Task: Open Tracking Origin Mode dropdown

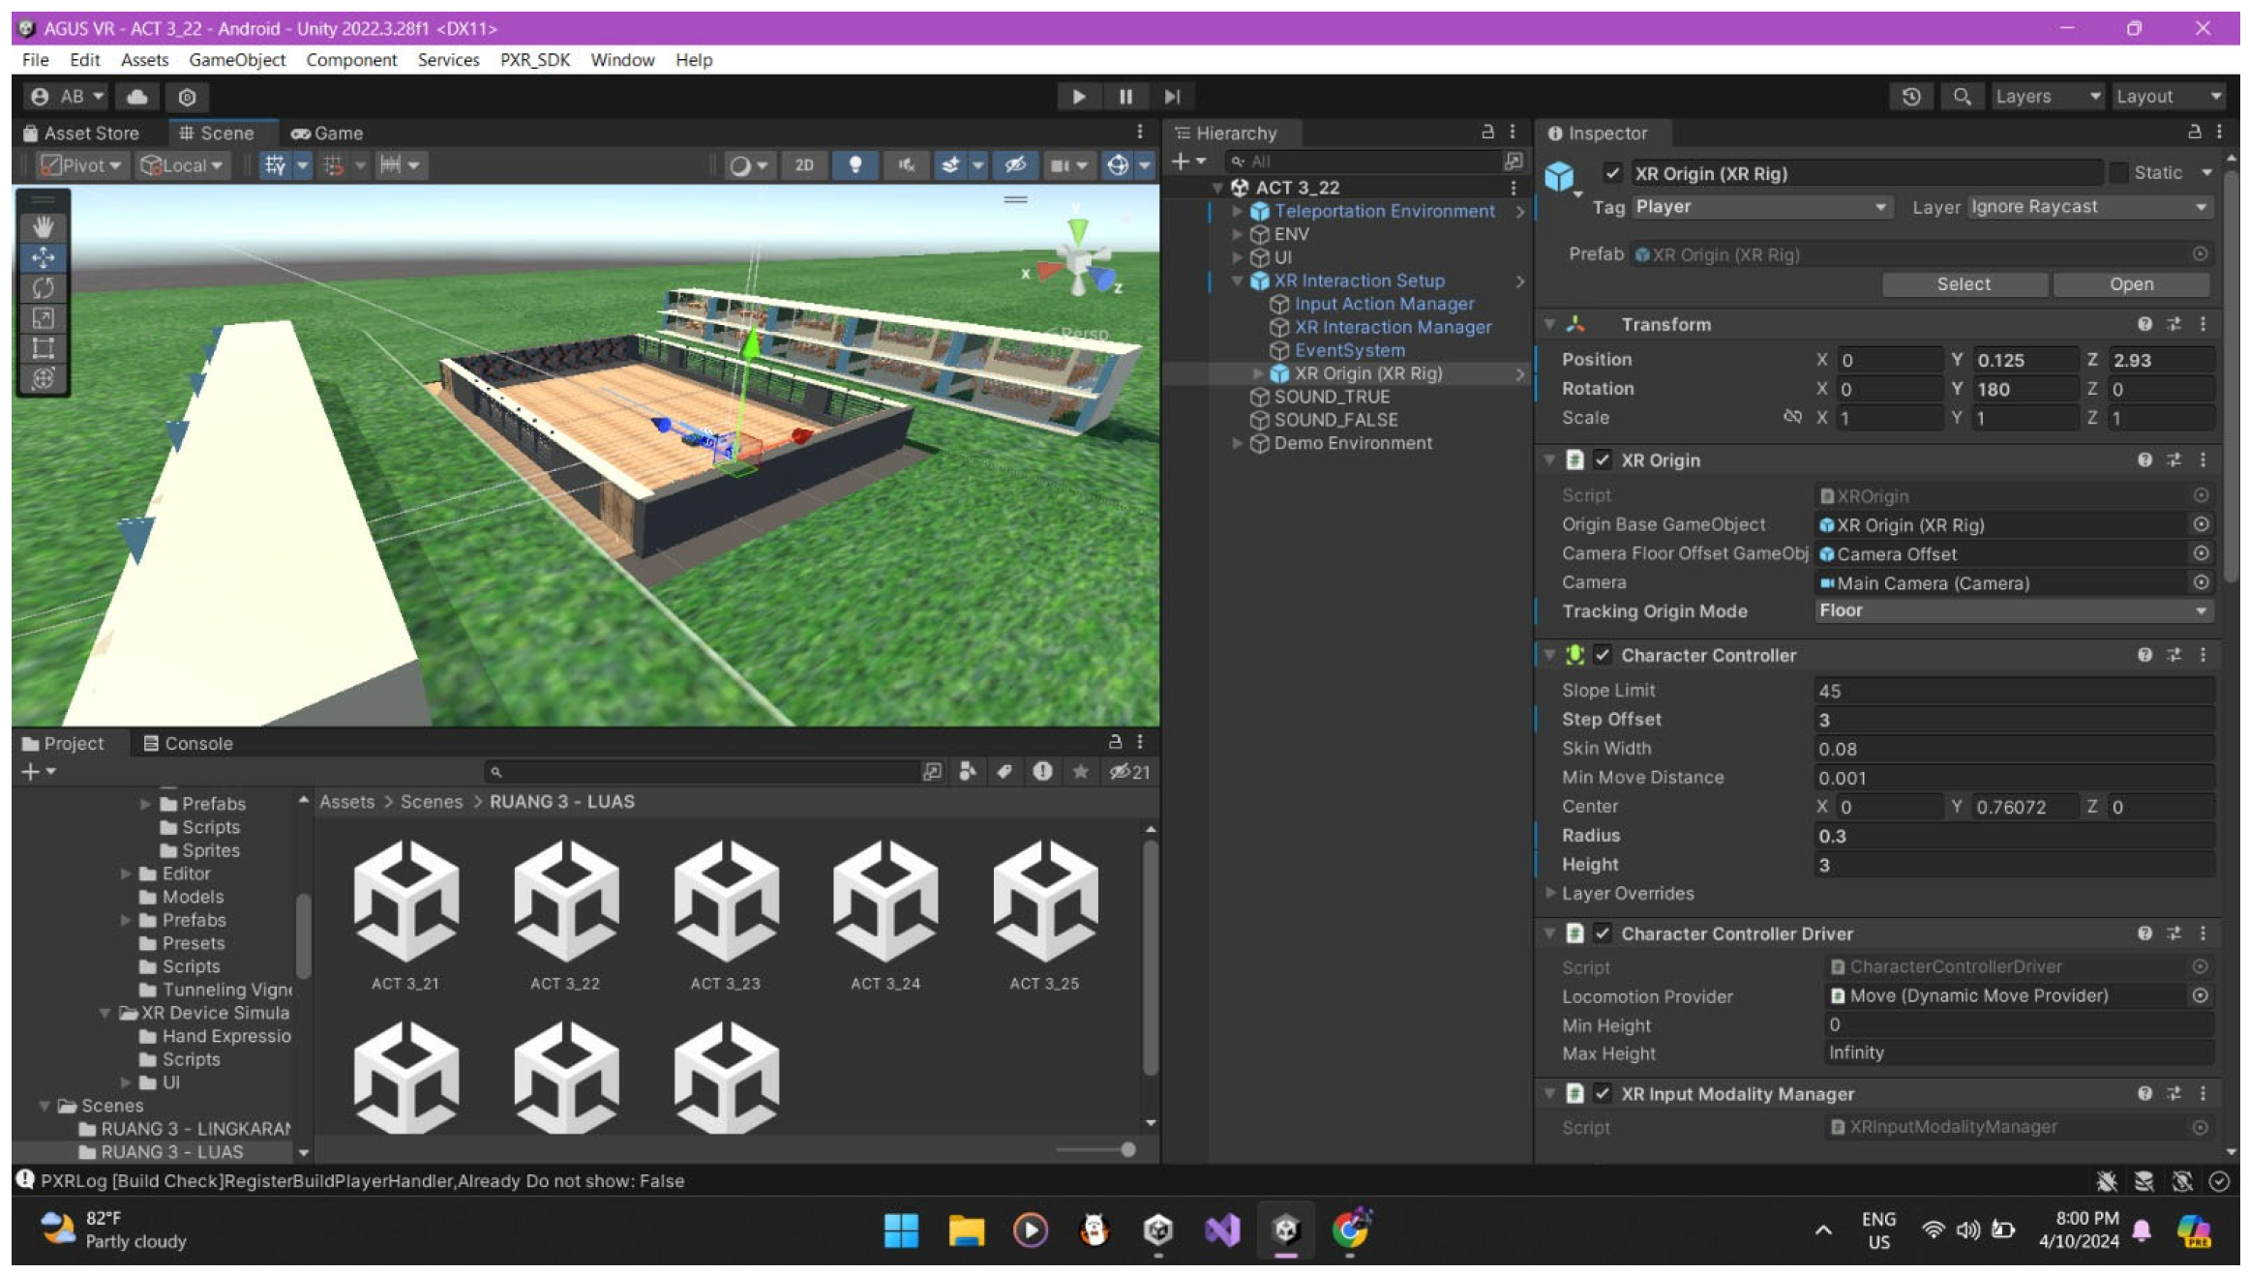Action: 2012,611
